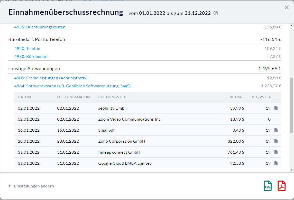Collapse account 4964 Softwarekosten details
Image resolution: width=294 pixels, height=200 pixels.
pos(72,86)
